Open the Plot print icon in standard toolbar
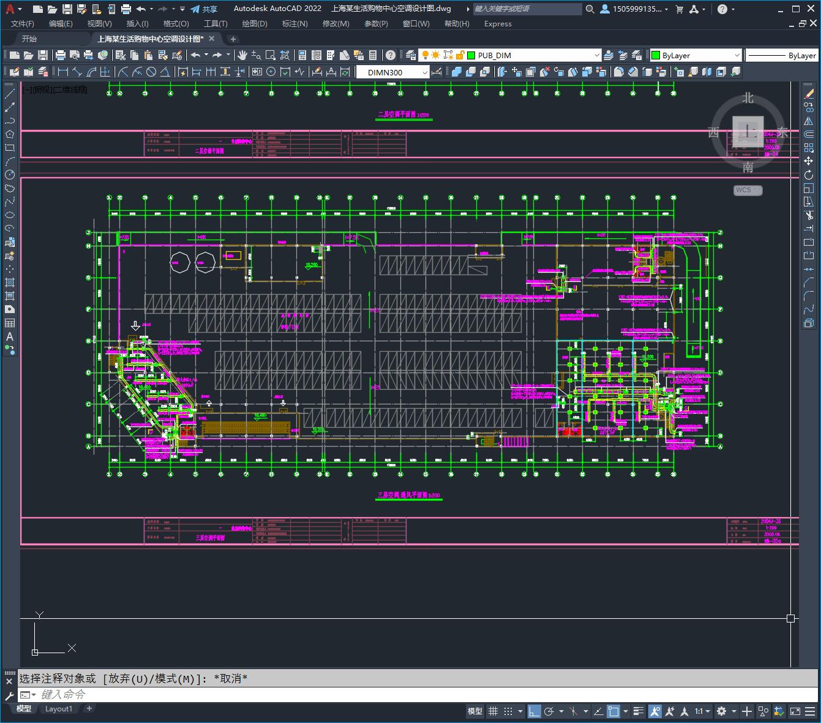821x723 pixels. [x=61, y=55]
